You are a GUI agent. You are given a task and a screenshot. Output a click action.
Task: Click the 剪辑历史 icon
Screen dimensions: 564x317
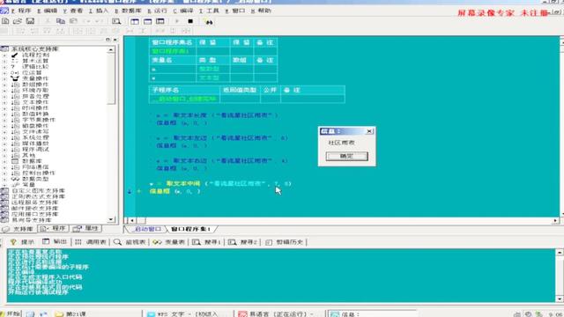(x=269, y=242)
